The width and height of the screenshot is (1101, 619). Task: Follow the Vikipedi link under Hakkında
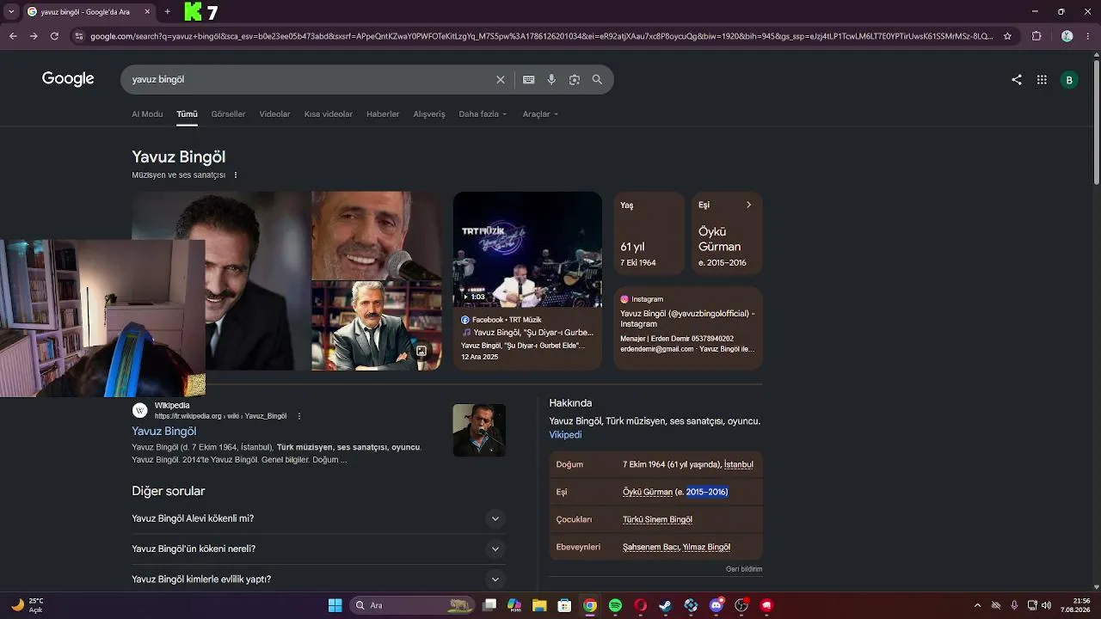[x=565, y=435]
